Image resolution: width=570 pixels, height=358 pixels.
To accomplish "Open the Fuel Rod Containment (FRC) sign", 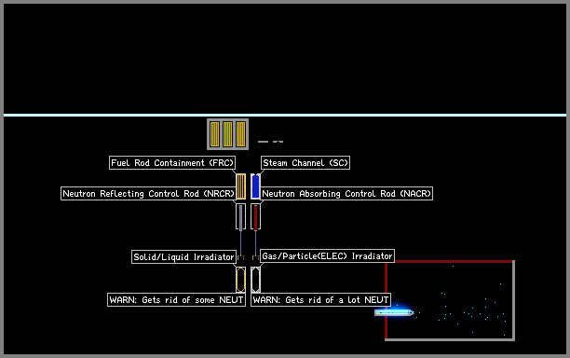I will [x=172, y=162].
